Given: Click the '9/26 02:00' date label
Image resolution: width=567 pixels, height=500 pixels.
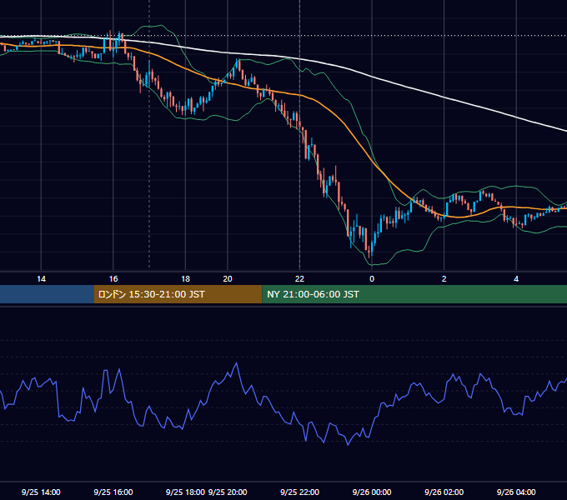Looking at the screenshot, I should (x=444, y=492).
